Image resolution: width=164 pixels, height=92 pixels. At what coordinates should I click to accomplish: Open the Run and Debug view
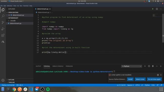pyautogui.click(x=3, y=29)
